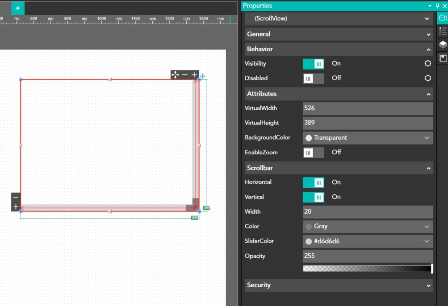The height and width of the screenshot is (306, 448).
Task: Click the gear icon next to Visibility
Action: click(x=427, y=64)
